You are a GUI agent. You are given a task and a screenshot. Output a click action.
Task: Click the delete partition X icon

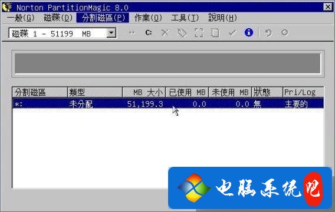(165, 33)
